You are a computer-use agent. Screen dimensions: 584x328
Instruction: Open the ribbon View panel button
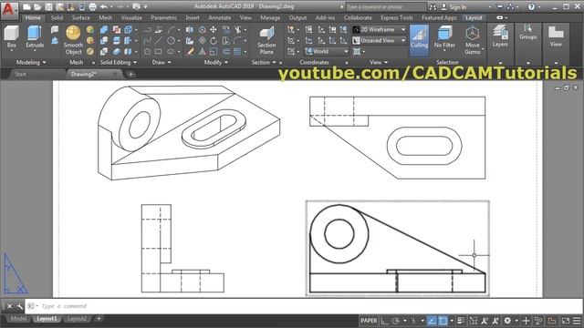pos(556,36)
